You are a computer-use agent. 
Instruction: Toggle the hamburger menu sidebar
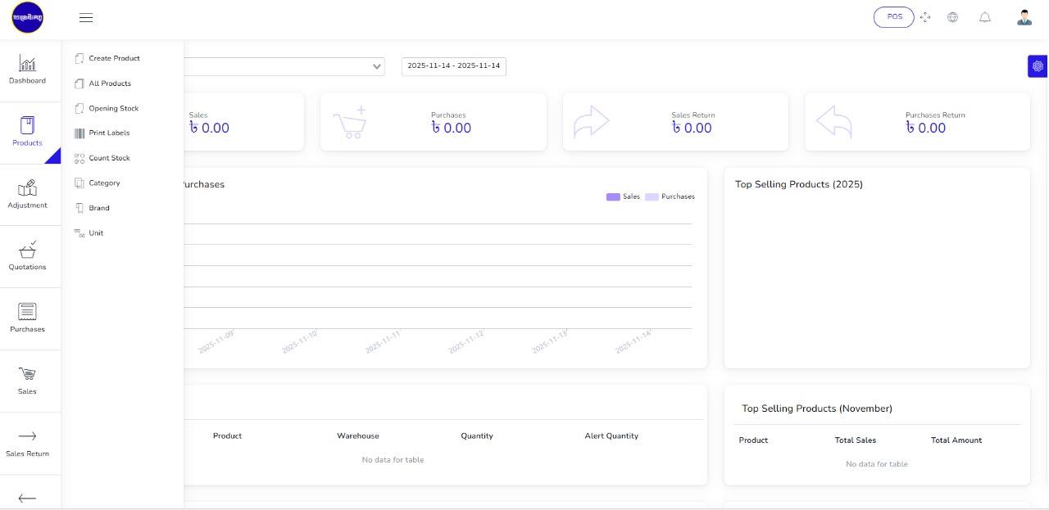point(86,17)
